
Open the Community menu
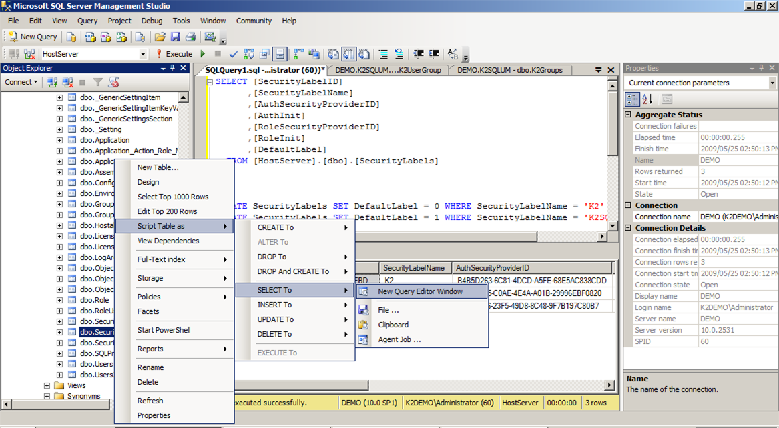tap(254, 21)
